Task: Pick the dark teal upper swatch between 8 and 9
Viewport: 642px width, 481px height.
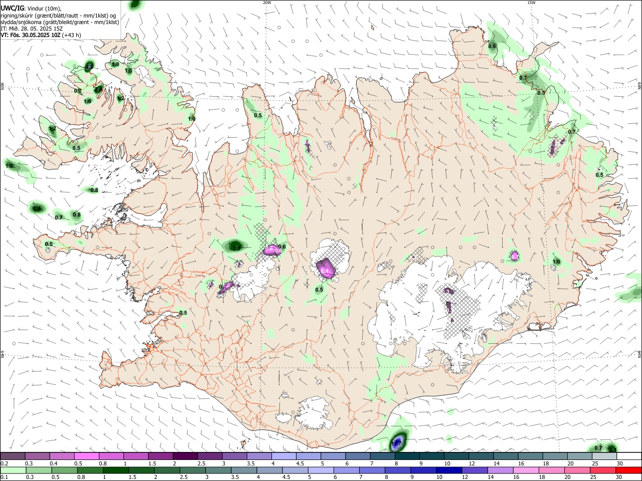Action: [407, 456]
